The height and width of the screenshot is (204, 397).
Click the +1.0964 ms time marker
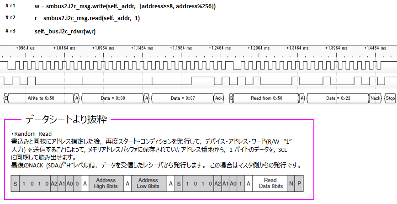pos(103,48)
